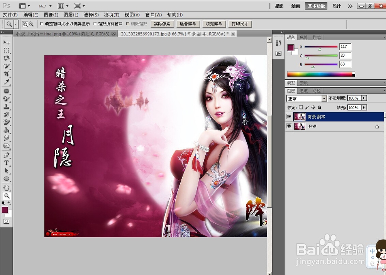This screenshot has height=275, width=386.
Task: Open the 填充 fill slider arrow
Action: (x=364, y=108)
